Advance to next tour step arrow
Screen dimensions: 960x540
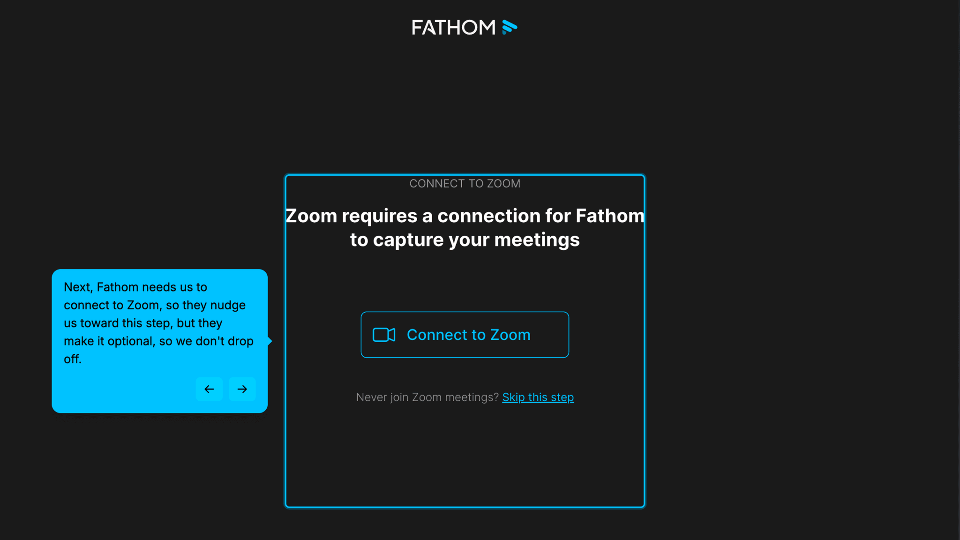click(242, 389)
